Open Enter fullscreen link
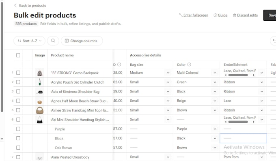Viewport: 276px width, 161px height. pyautogui.click(x=196, y=15)
